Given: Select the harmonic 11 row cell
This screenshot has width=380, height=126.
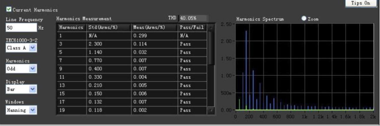Looking at the screenshot, I should [71, 77].
